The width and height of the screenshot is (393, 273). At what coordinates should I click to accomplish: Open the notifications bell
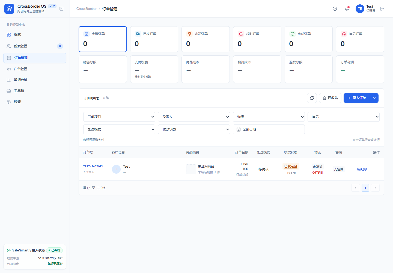347,9
